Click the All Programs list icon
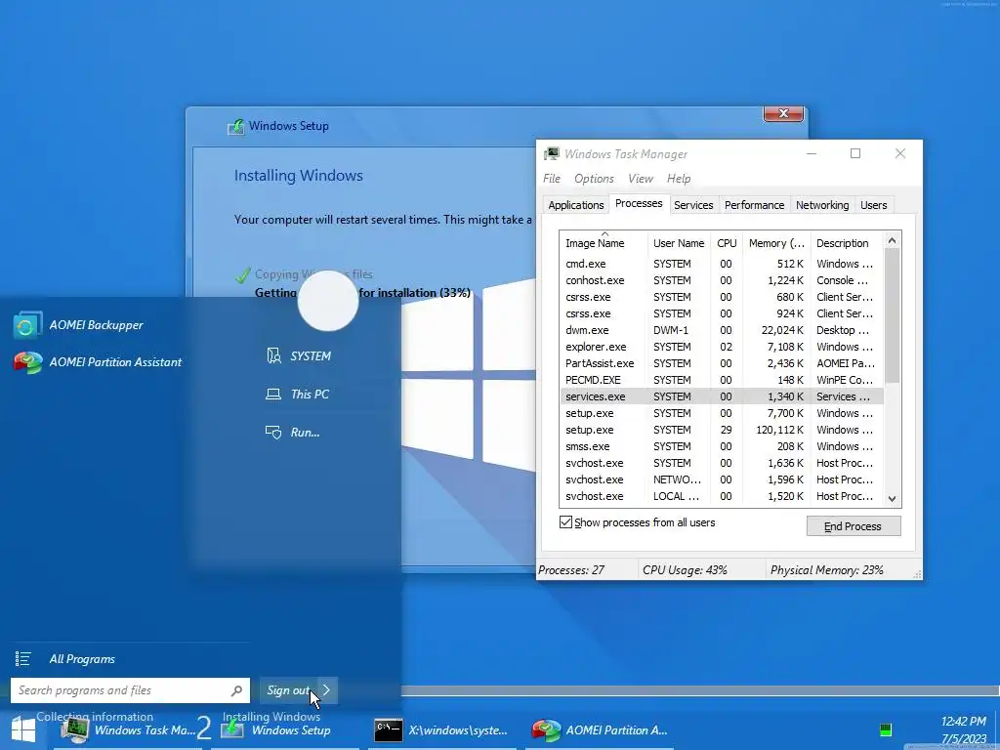Screen dimensions: 1000x750 pyautogui.click(x=23, y=659)
